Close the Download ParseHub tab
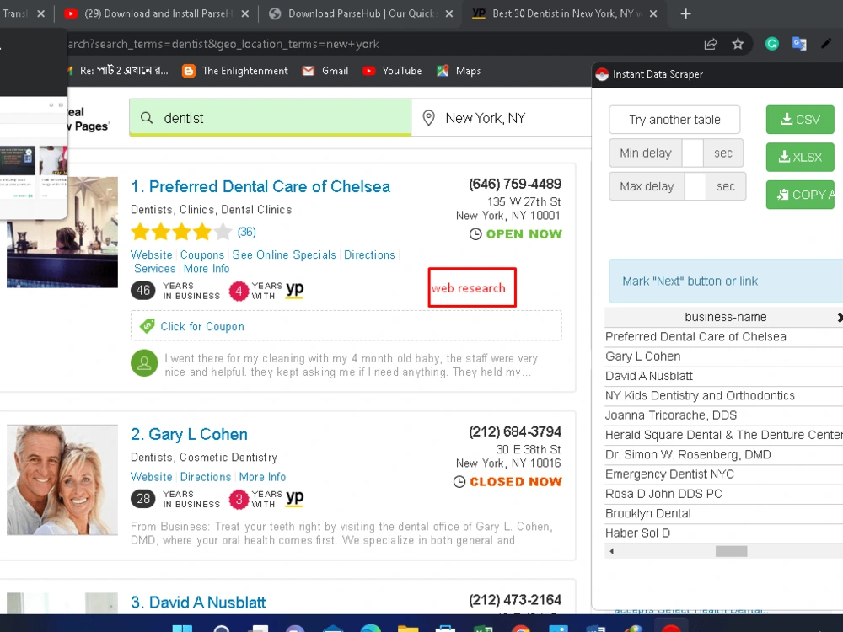 click(449, 14)
